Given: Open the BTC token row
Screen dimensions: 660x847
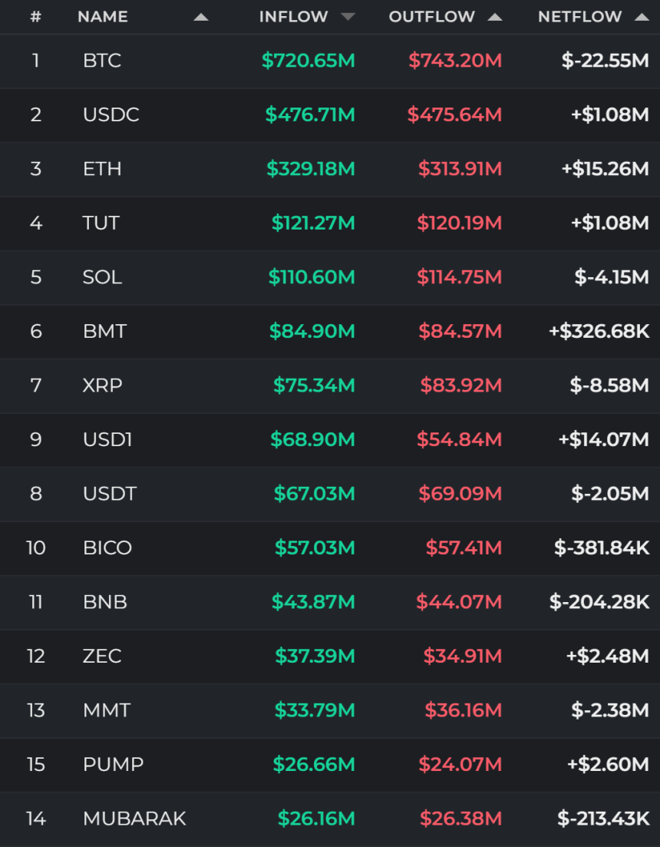Looking at the screenshot, I should click(x=330, y=61).
